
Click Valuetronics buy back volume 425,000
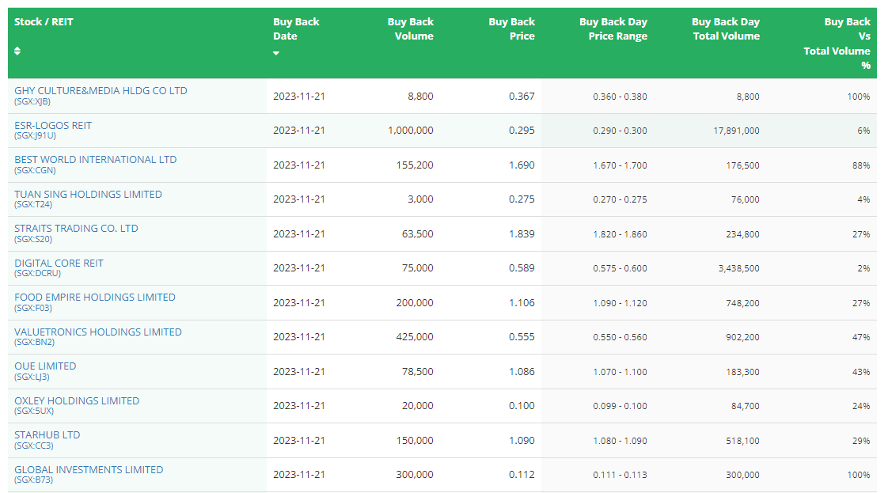[416, 337]
